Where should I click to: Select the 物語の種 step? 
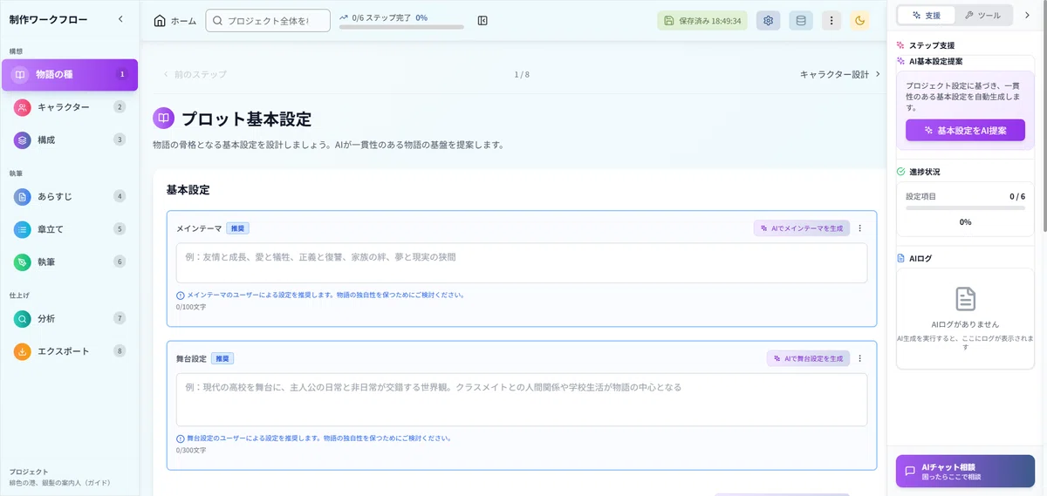pyautogui.click(x=70, y=75)
